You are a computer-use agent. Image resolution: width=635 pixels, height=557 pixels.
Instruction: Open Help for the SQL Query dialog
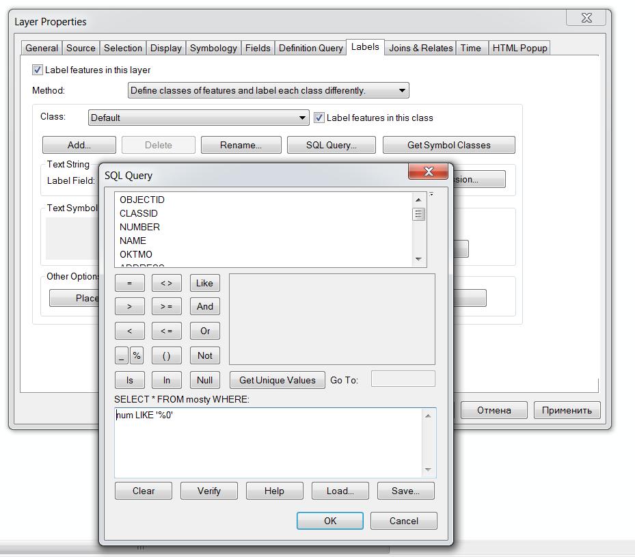[275, 491]
